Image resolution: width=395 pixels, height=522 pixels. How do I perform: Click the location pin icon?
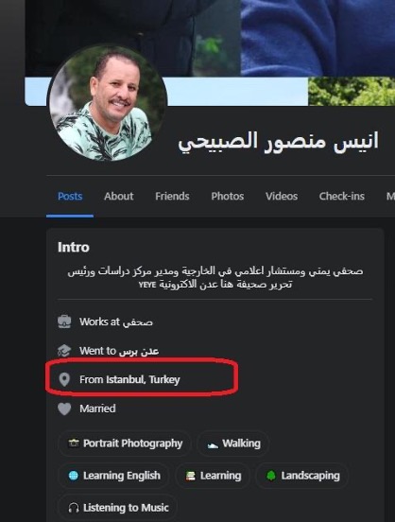point(64,379)
